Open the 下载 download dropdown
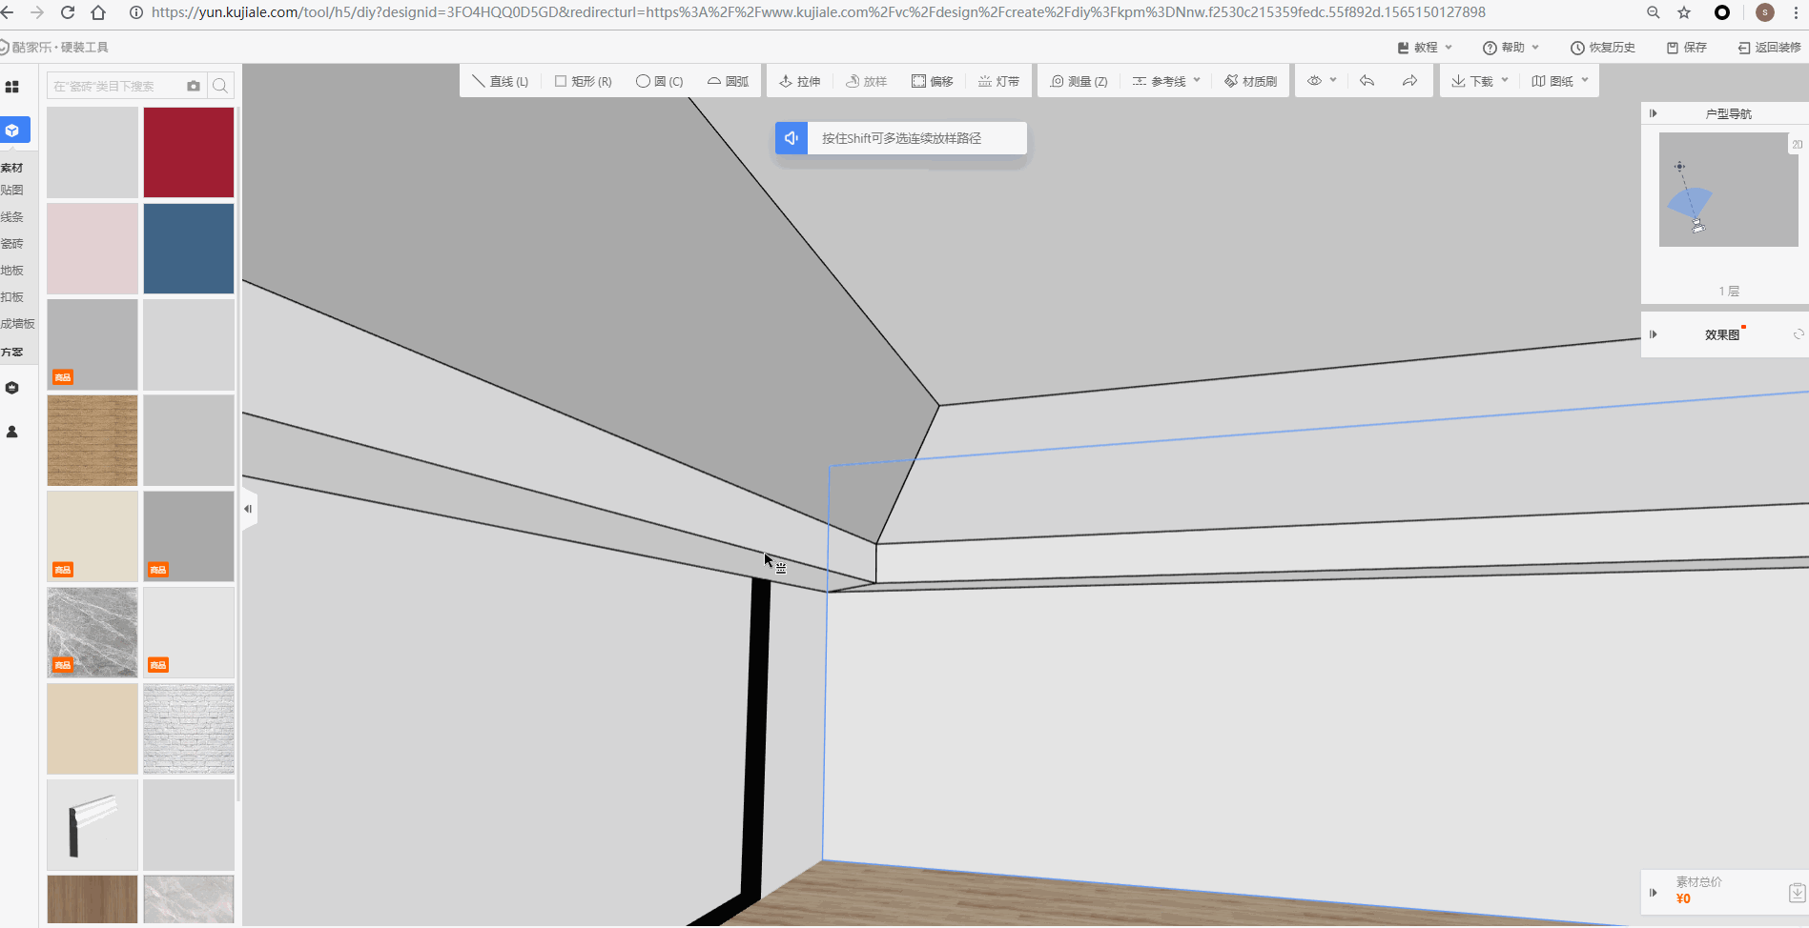The image size is (1809, 928). [x=1479, y=82]
